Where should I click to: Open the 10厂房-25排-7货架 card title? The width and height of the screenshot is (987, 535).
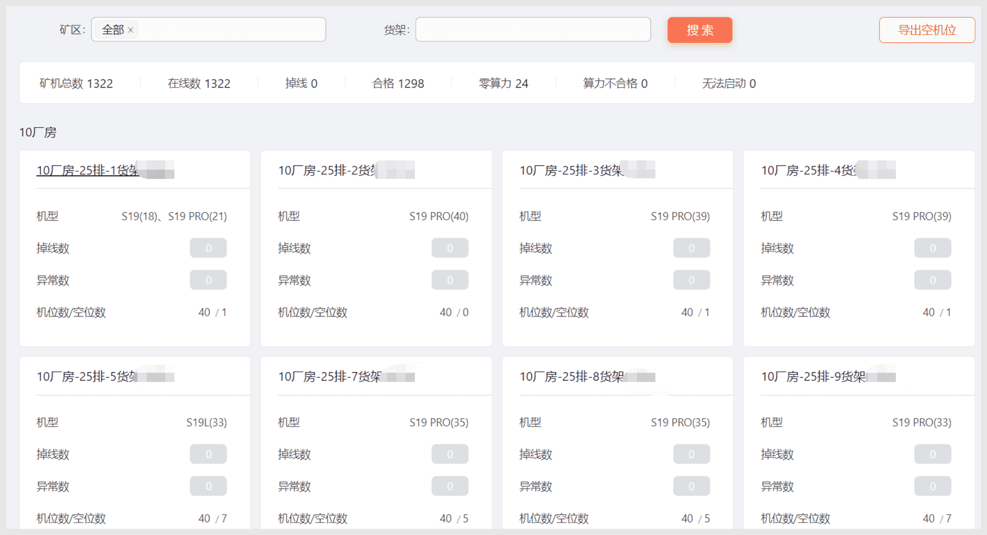329,377
